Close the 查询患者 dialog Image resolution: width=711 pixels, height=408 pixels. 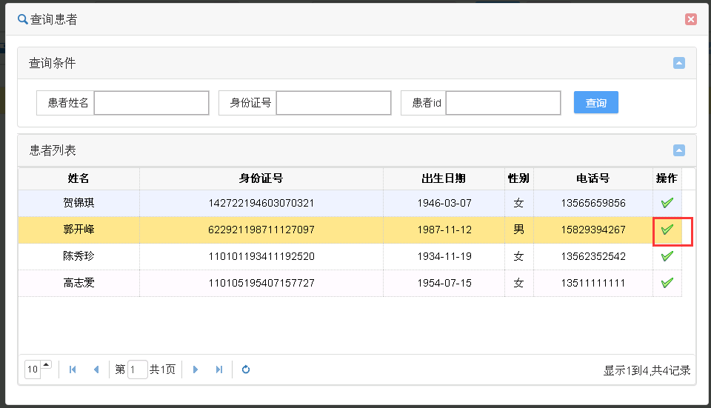[690, 19]
